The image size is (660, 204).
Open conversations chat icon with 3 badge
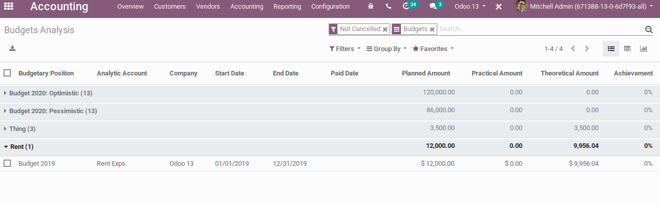coord(436,6)
